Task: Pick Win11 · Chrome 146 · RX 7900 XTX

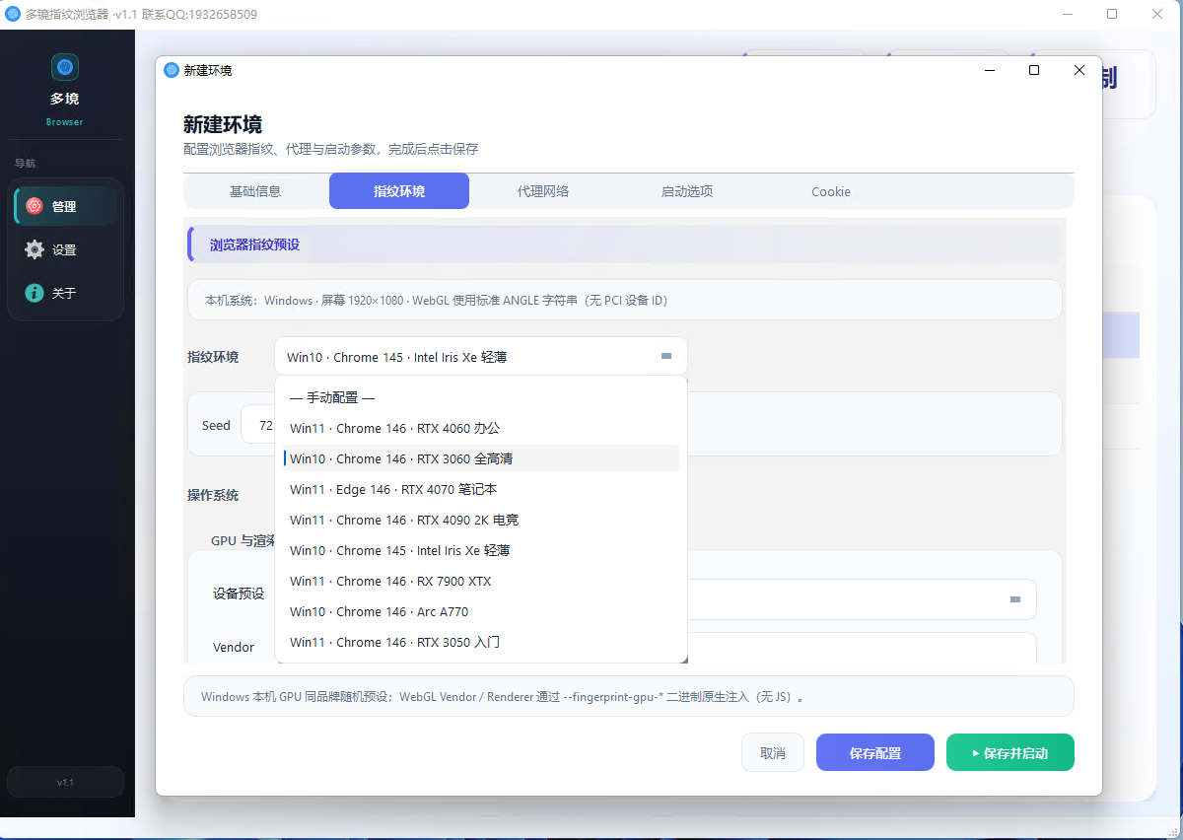Action: [480, 581]
